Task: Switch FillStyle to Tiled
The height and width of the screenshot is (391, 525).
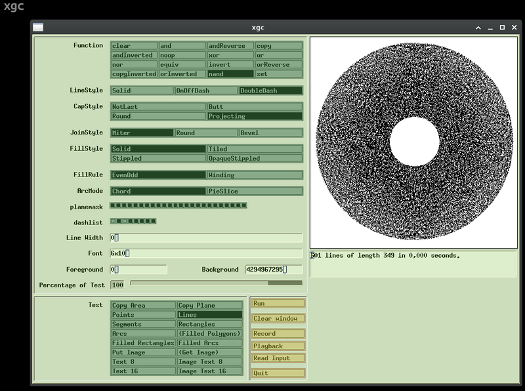Action: click(254, 149)
